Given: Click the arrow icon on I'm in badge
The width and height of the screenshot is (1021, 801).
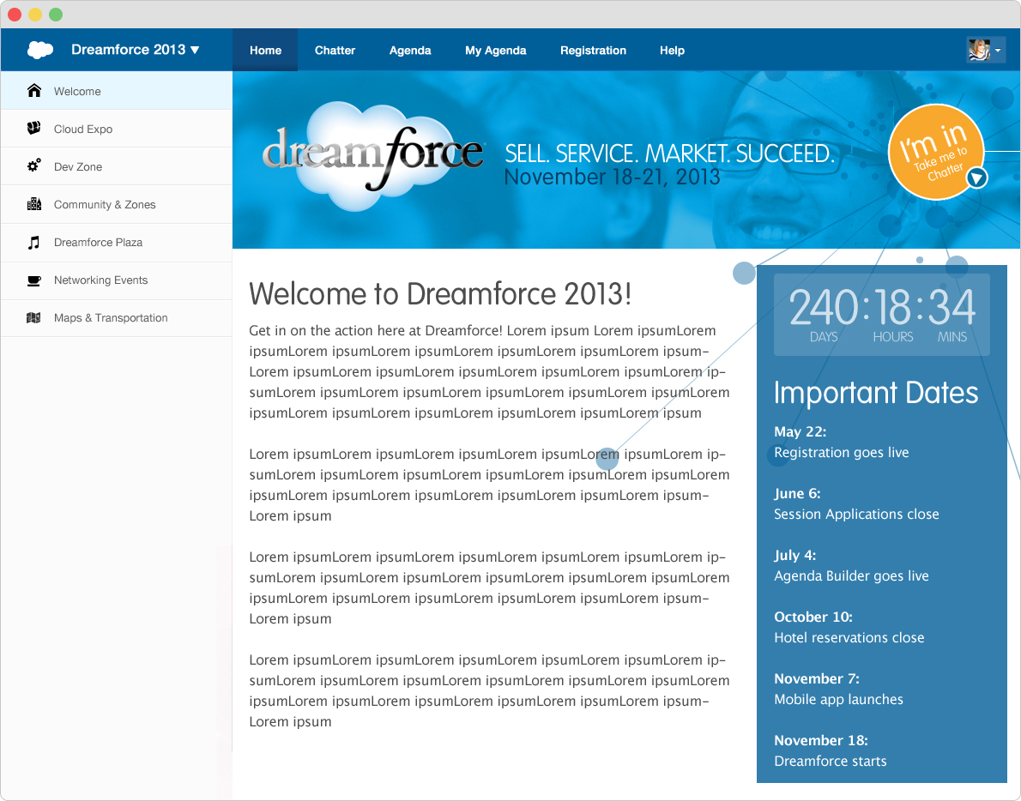Looking at the screenshot, I should coord(976,178).
